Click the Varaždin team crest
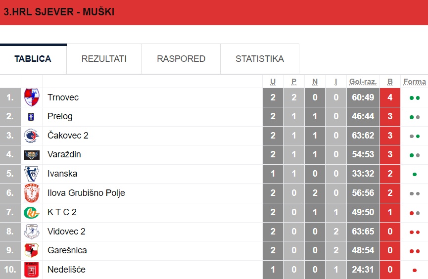The image size is (428, 279). coord(32,155)
